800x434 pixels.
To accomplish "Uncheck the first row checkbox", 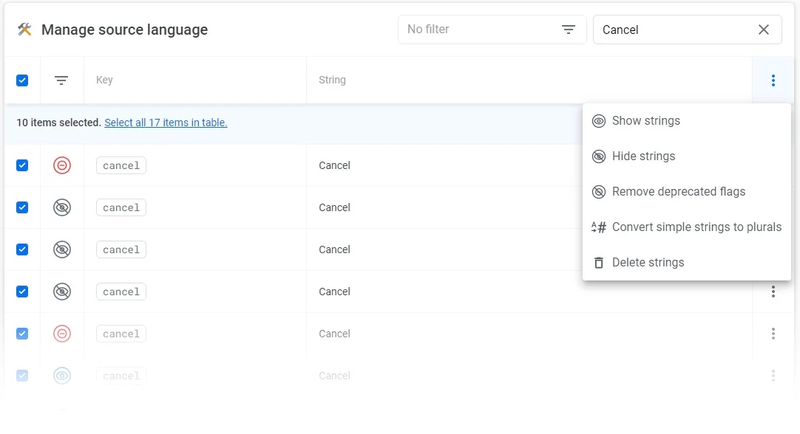I will point(22,165).
